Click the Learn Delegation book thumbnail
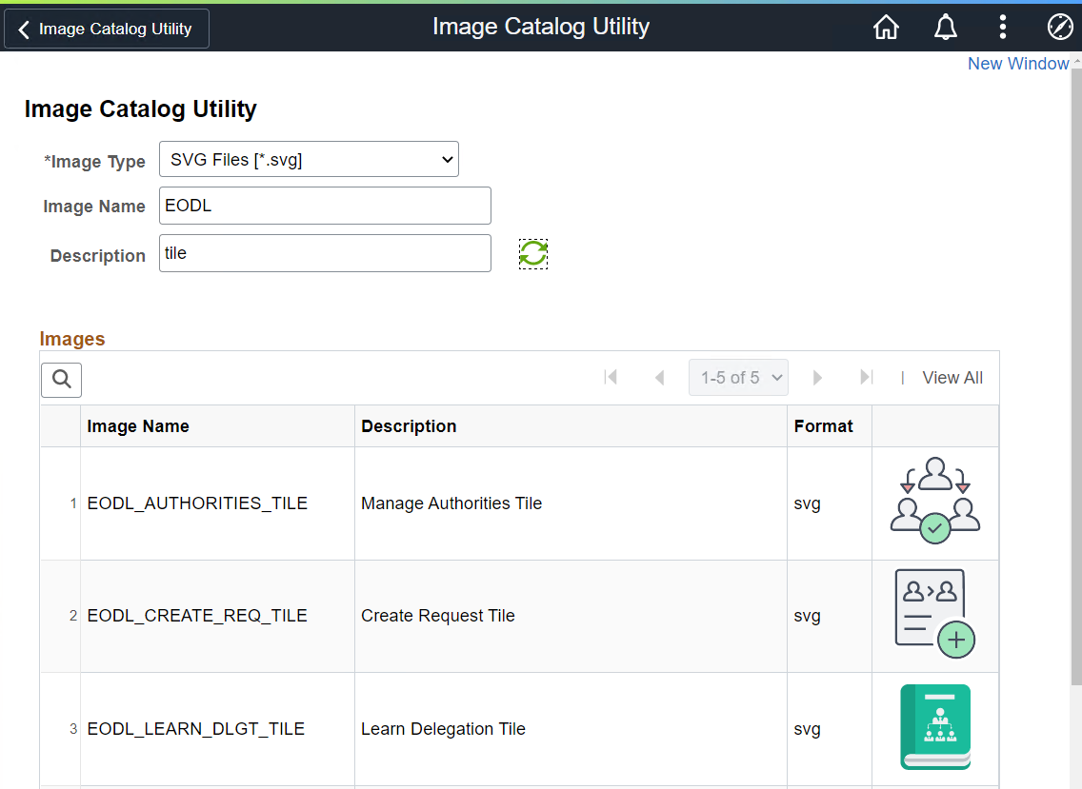 click(x=934, y=727)
